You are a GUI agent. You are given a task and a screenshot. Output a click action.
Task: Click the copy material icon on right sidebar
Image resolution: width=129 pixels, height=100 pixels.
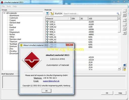(124, 29)
